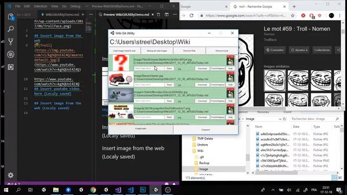Select the Image folder in Explorer tree
This screenshot has width=347, height=195.
203,169
